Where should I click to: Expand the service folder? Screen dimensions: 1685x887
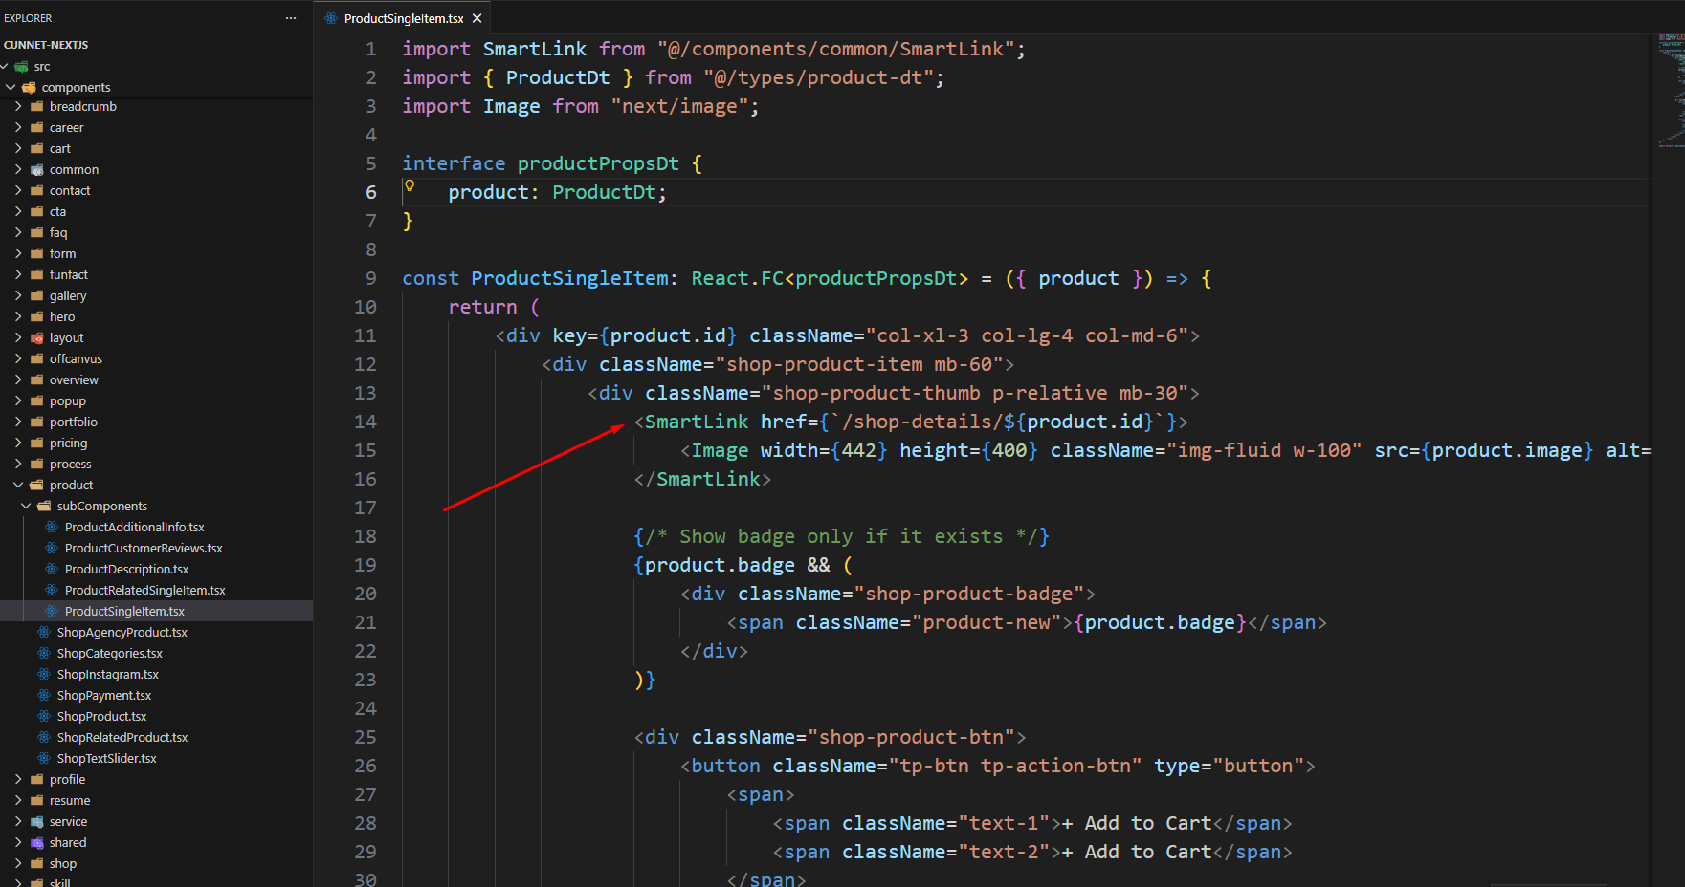click(18, 821)
